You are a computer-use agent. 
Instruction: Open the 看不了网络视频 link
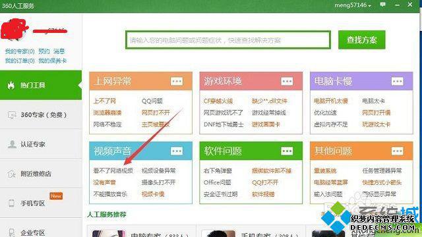click(x=113, y=171)
